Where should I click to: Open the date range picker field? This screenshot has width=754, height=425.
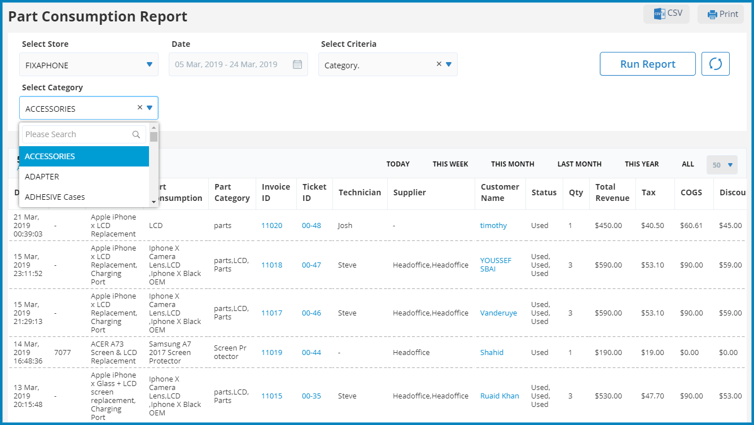[x=238, y=64]
